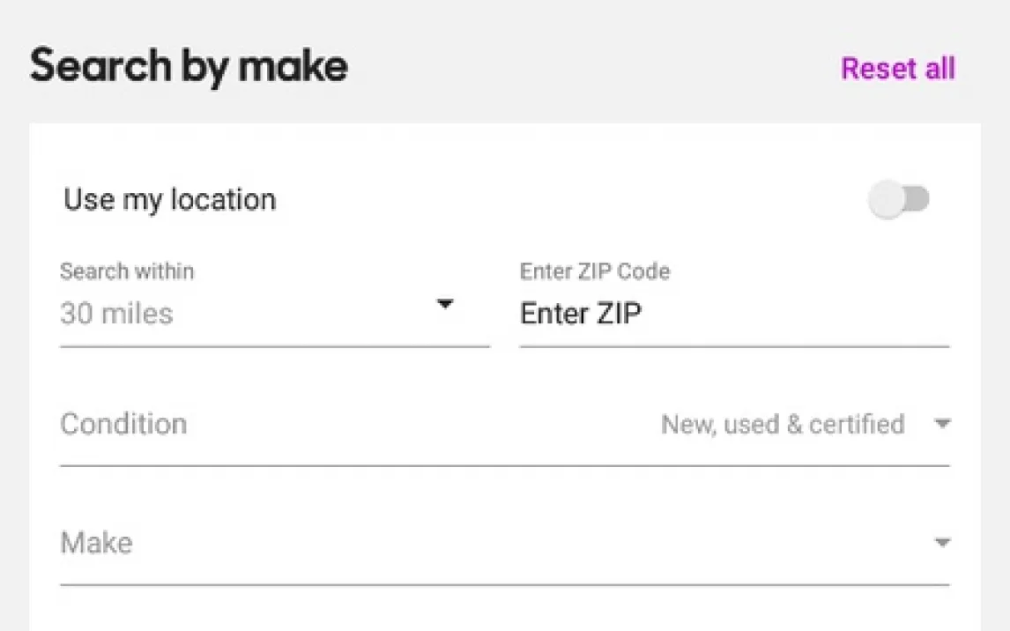The width and height of the screenshot is (1010, 631).
Task: Click the Search within label text
Action: [127, 271]
